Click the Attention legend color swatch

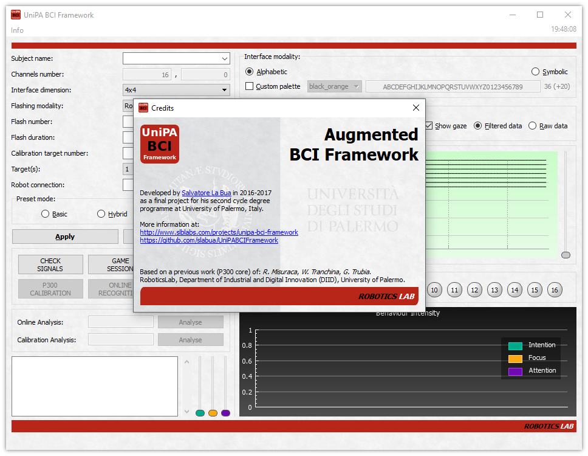(x=515, y=371)
